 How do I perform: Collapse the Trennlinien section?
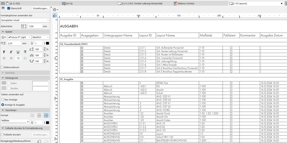point(25,110)
